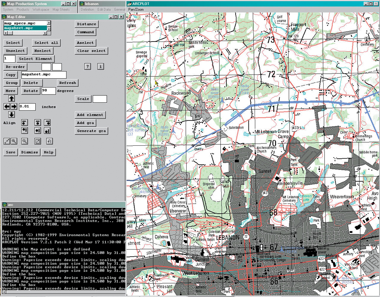
Task: Click the left arrow move icon
Action: 7,107
